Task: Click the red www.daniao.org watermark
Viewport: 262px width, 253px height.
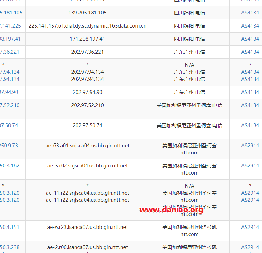Action: tap(171, 210)
